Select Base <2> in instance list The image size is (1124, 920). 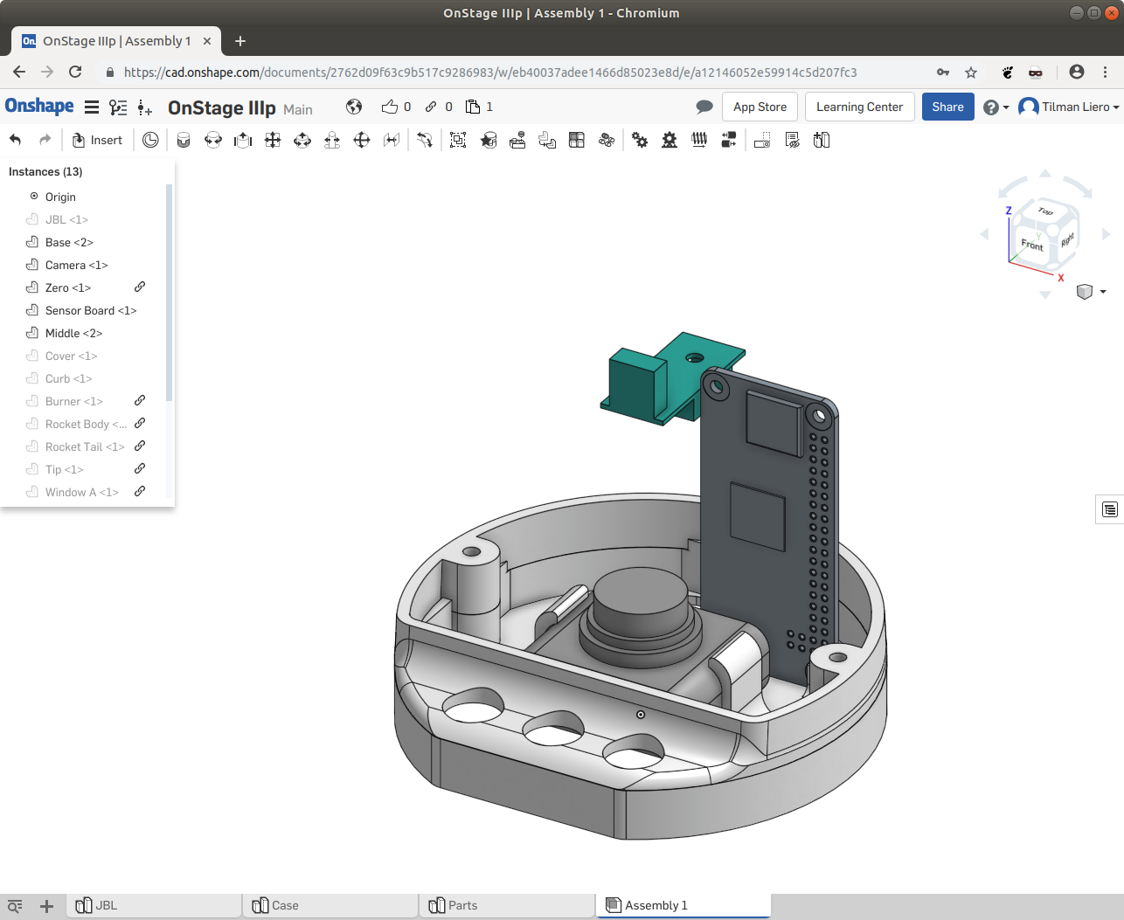[x=69, y=242]
